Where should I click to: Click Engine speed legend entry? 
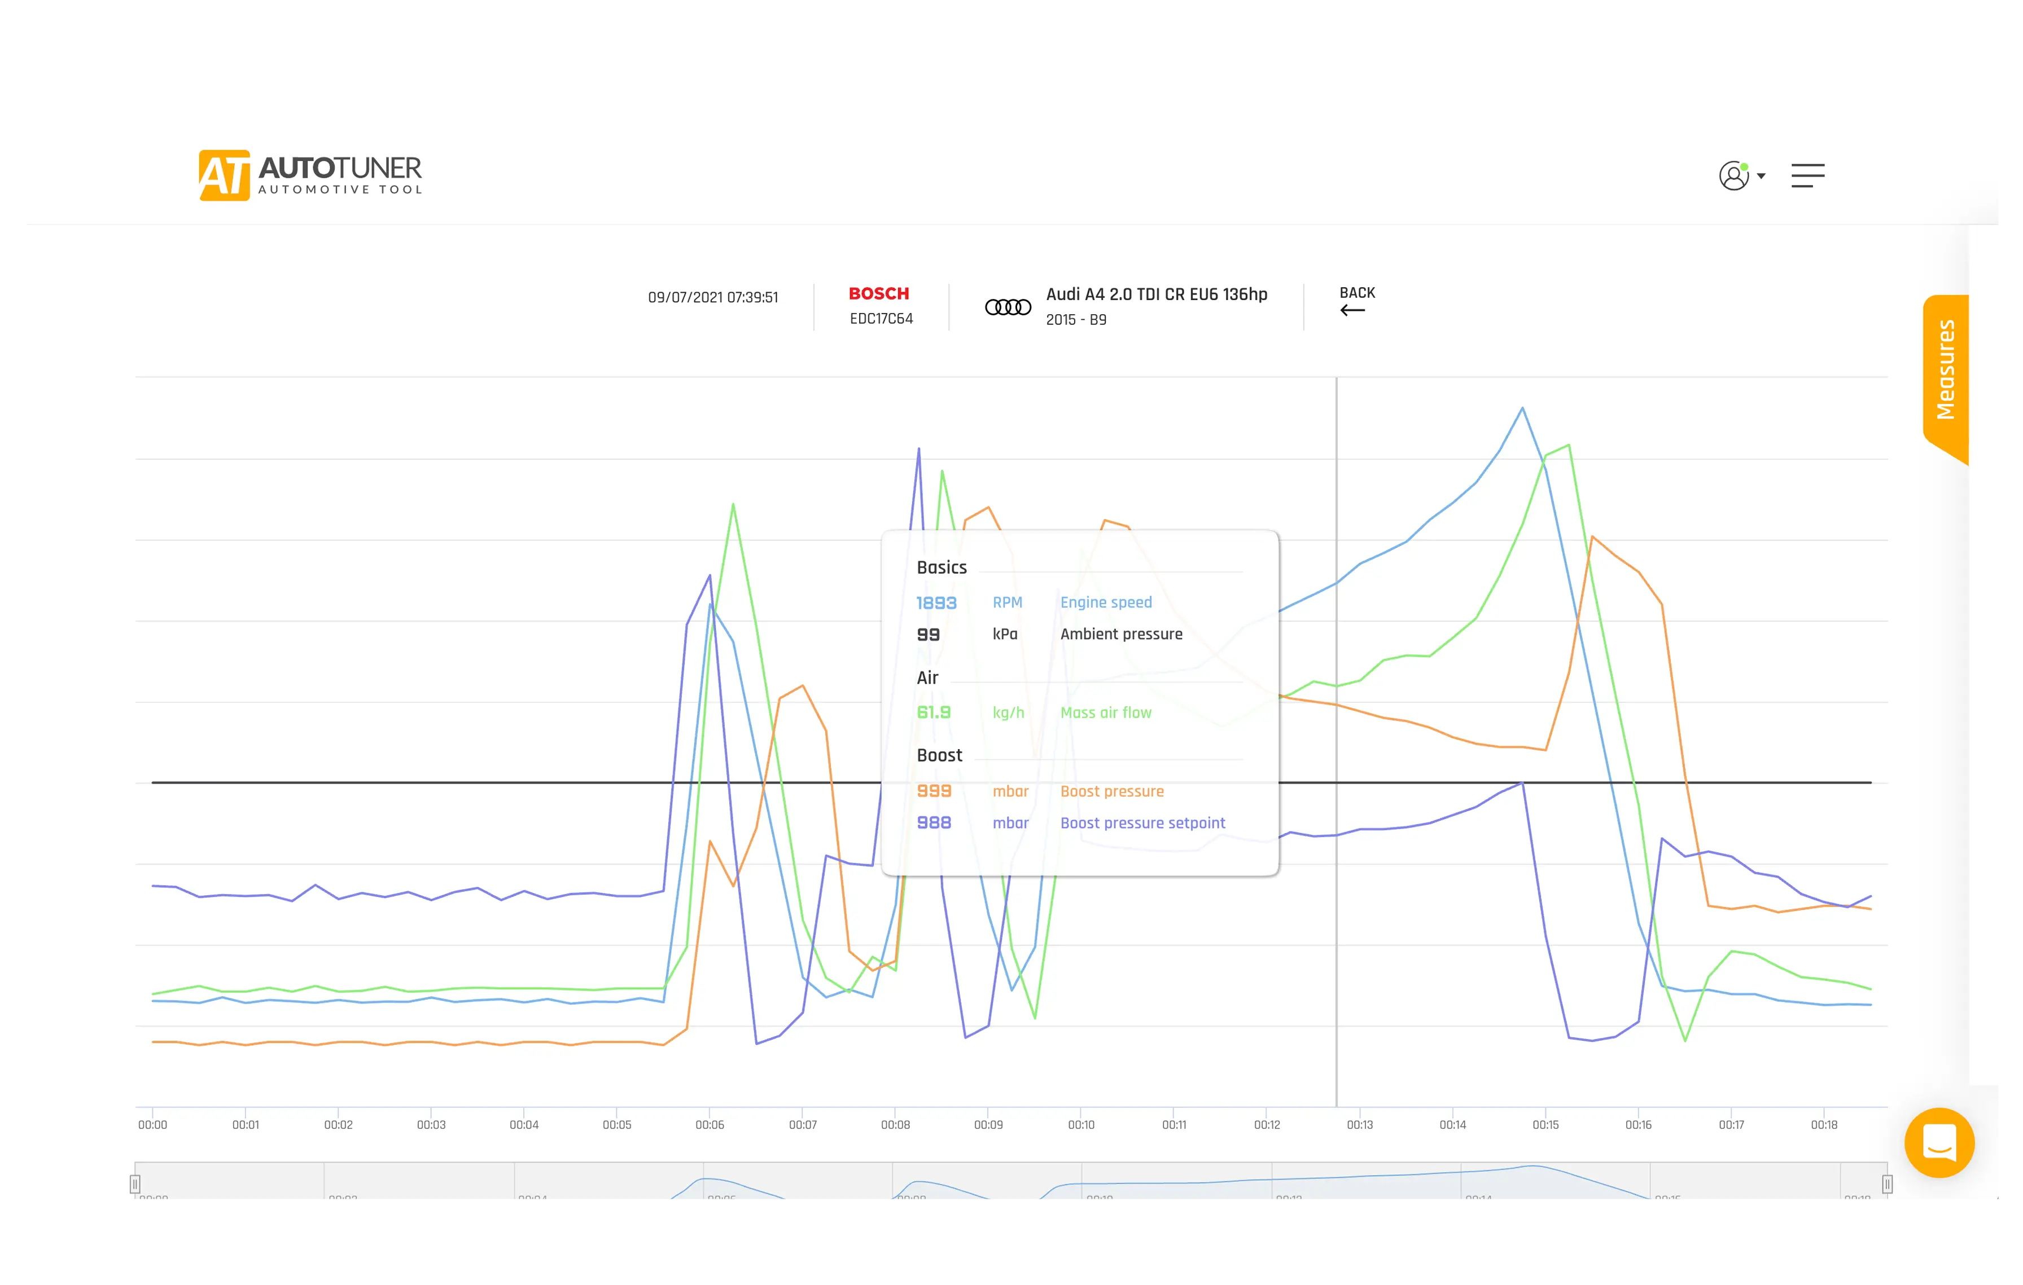point(1106,602)
